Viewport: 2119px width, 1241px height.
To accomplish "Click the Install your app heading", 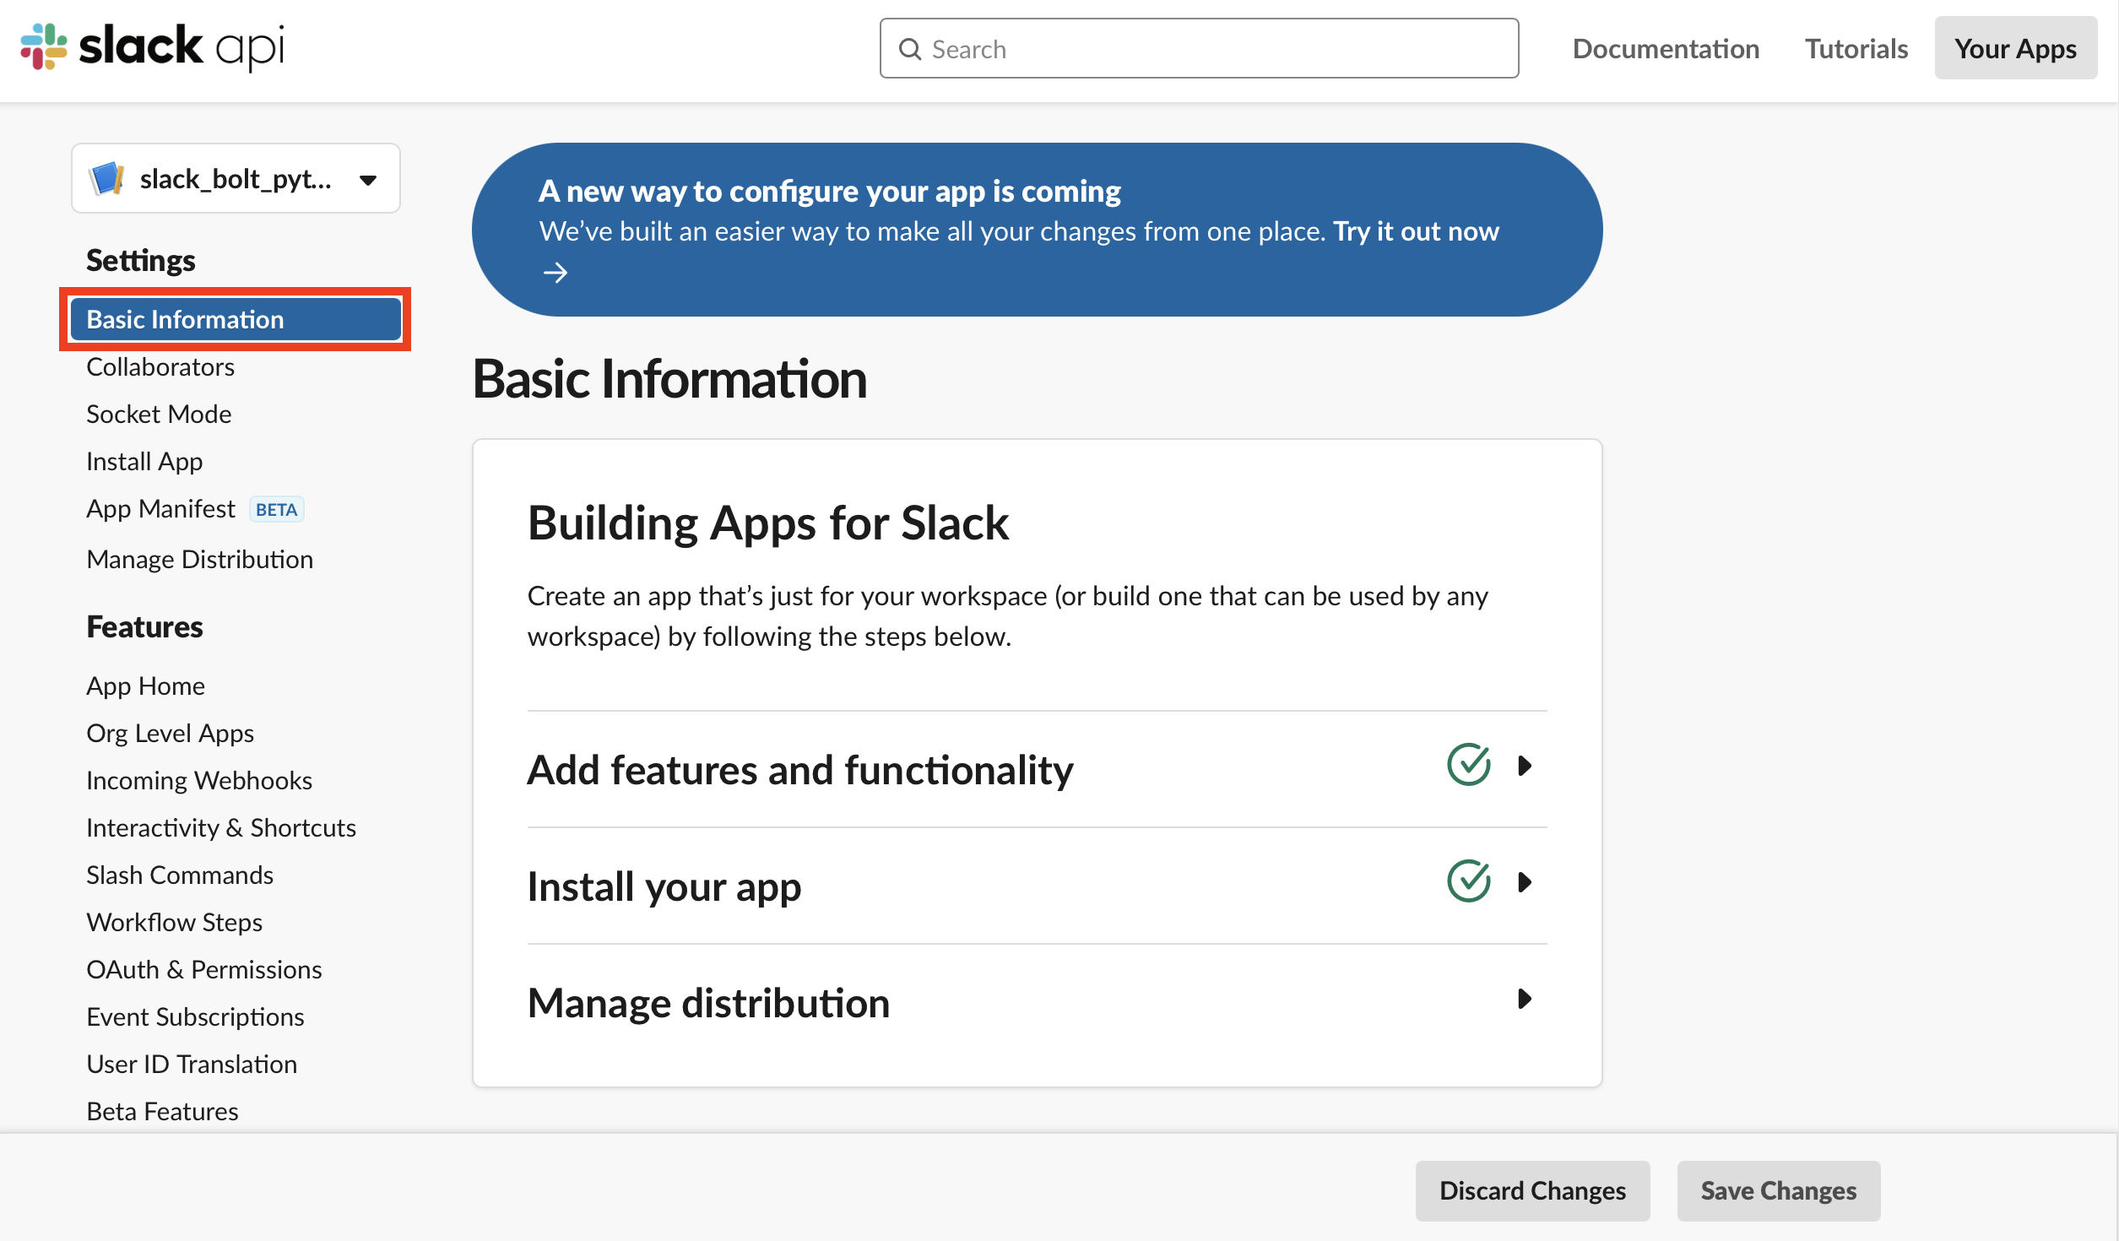I will pos(664,886).
